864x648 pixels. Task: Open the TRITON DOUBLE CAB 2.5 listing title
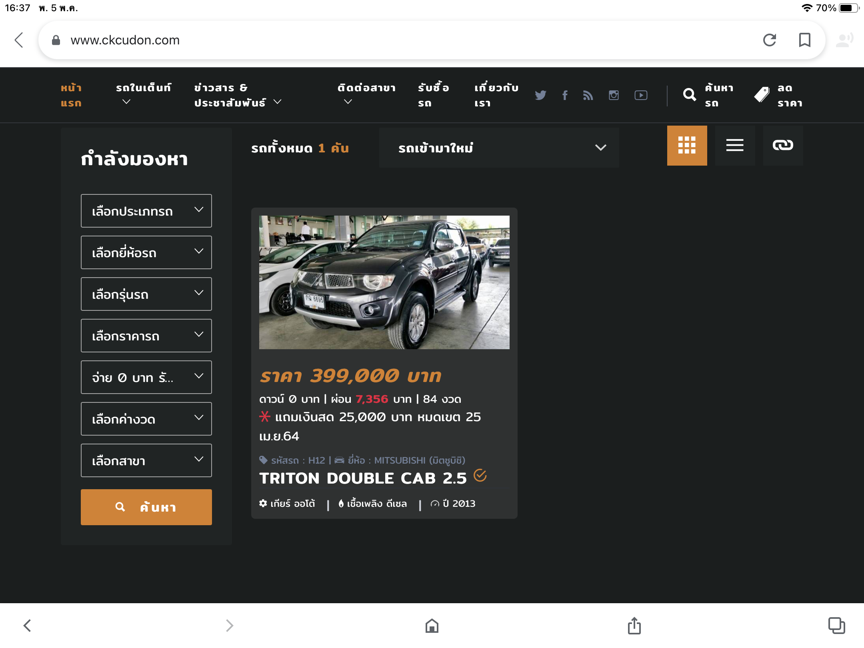click(x=363, y=478)
